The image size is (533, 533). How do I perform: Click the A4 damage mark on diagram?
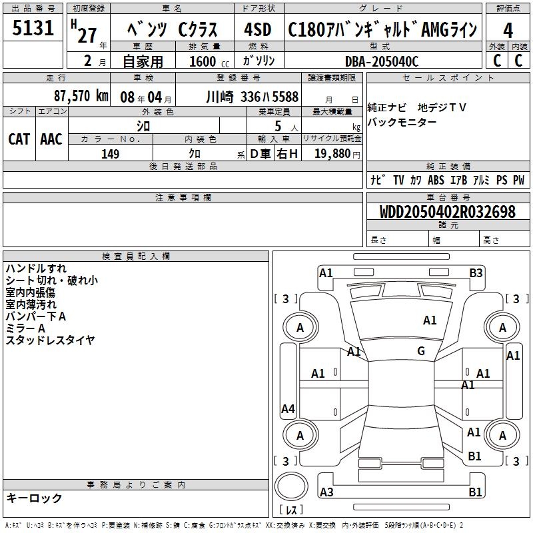pos(288,409)
